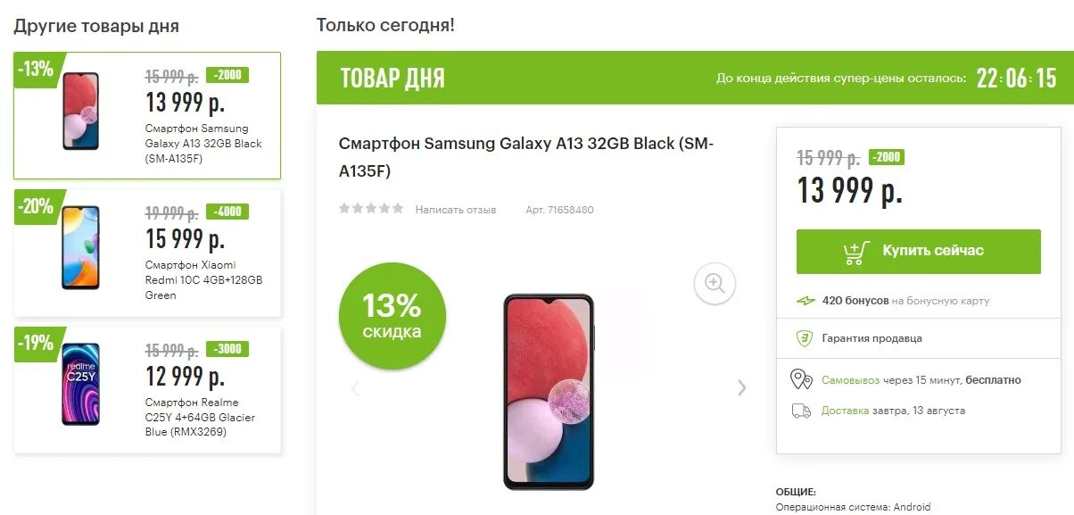Click the seller guarantee shield icon
Viewport: 1074px width, 515px height.
tap(804, 338)
